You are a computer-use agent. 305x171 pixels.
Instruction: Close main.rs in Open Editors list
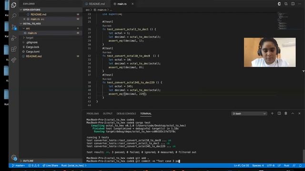coord(24,19)
